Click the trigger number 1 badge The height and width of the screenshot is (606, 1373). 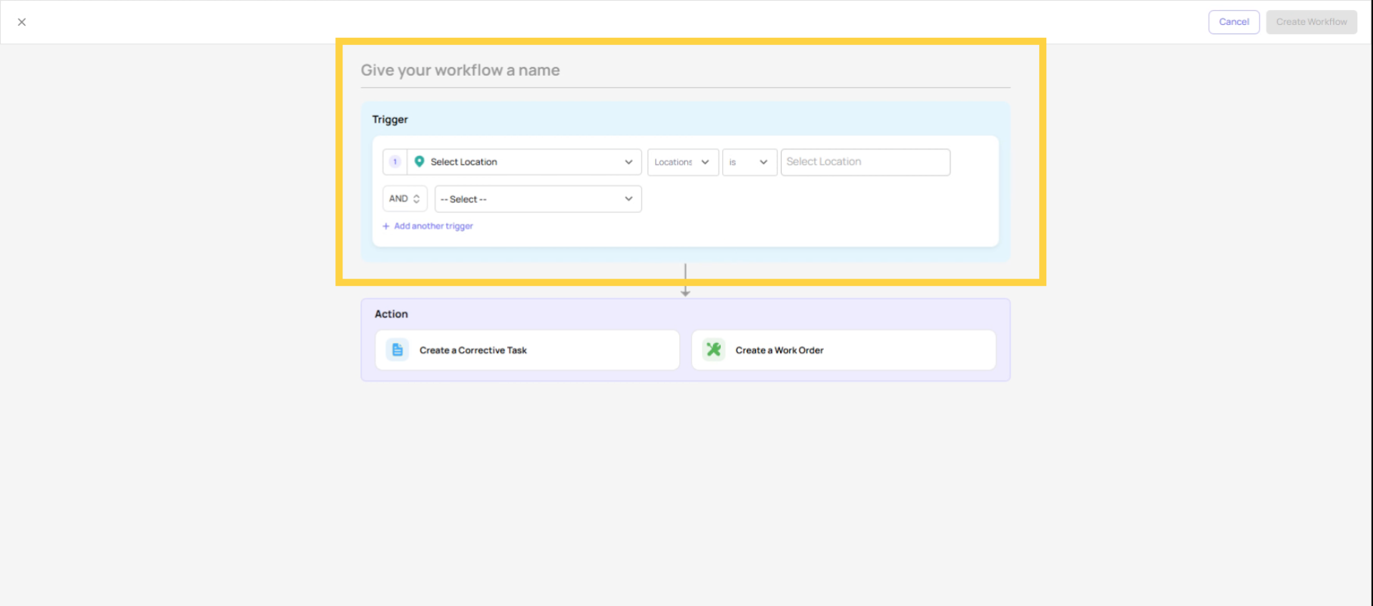(x=395, y=162)
